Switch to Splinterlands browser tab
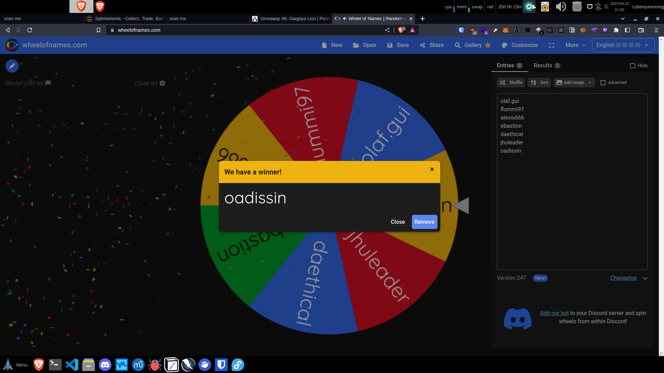The width and height of the screenshot is (664, 373). (x=126, y=19)
